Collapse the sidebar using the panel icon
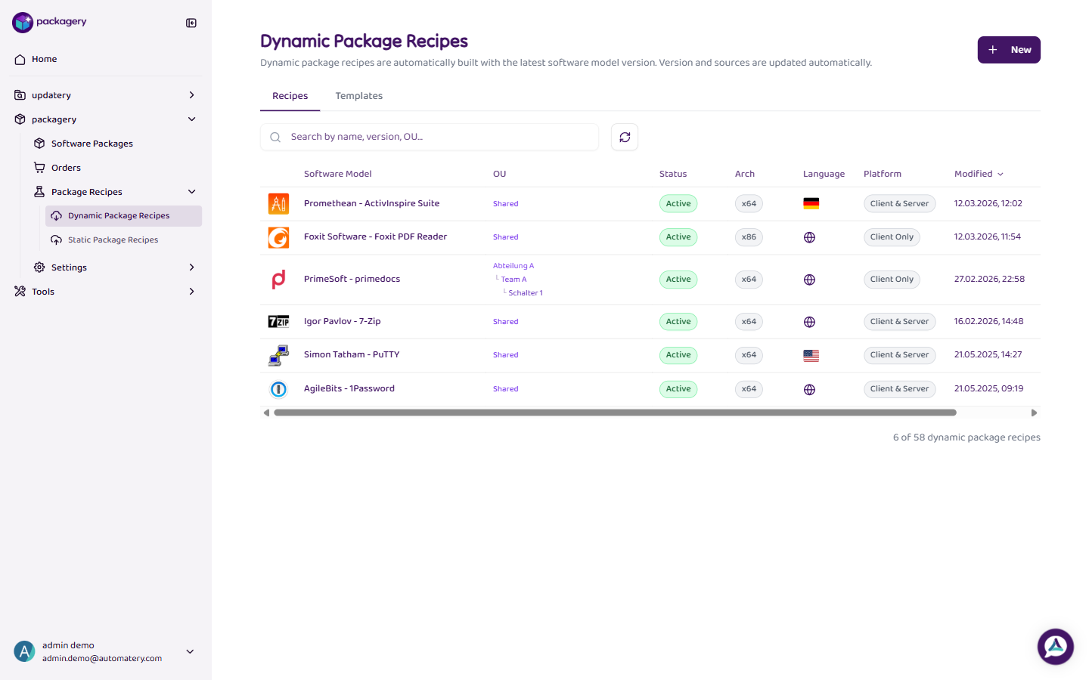The width and height of the screenshot is (1089, 680). pyautogui.click(x=191, y=23)
